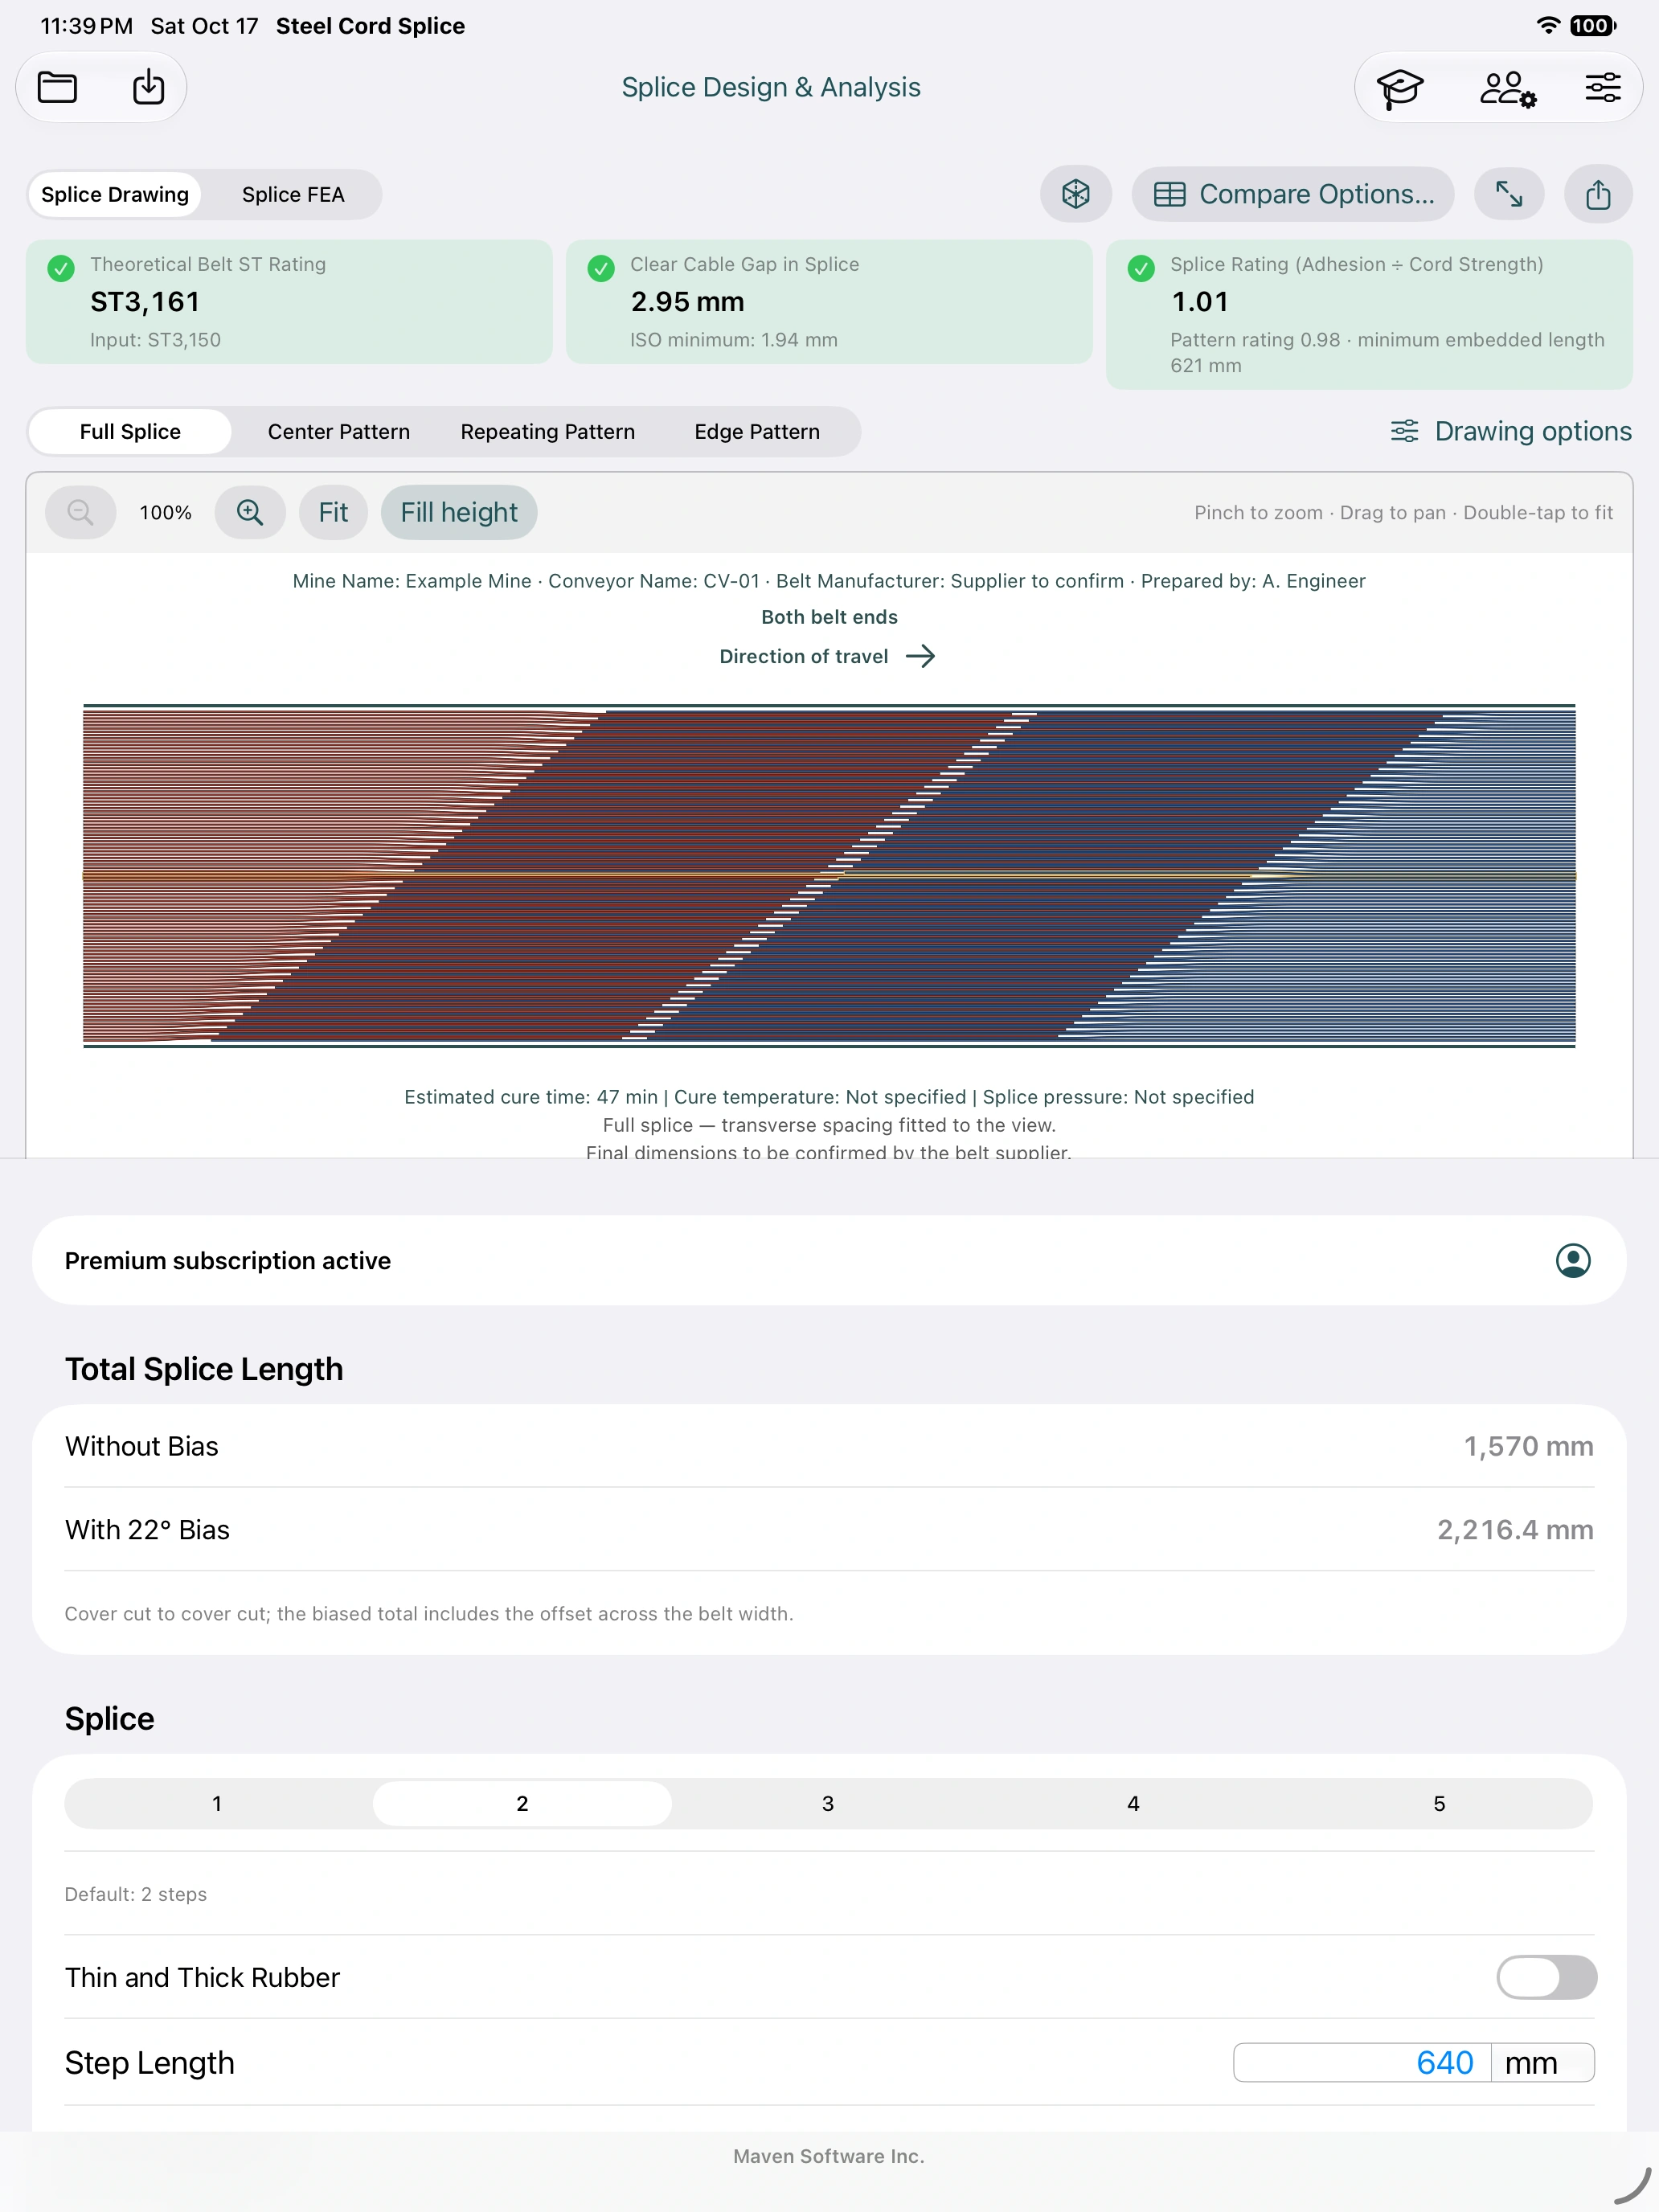Viewport: 1659px width, 2212px height.
Task: Tap the Wi-Fi status icon
Action: [1548, 26]
